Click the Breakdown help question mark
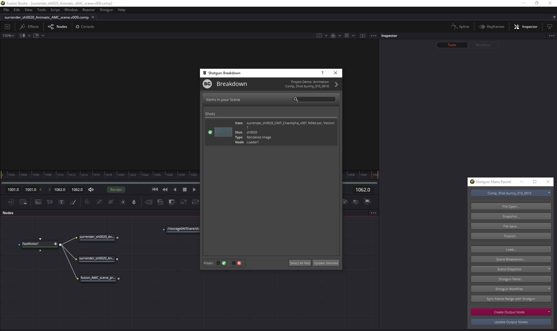Viewport: 557px width, 331px height. (x=322, y=73)
